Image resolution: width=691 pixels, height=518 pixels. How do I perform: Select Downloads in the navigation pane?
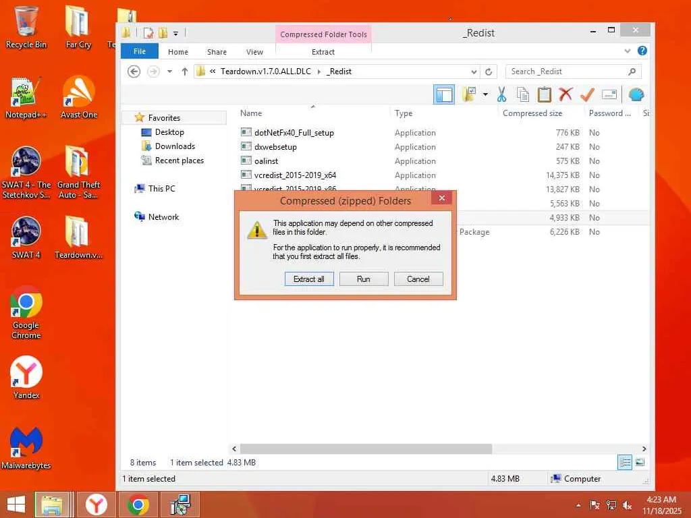point(175,146)
